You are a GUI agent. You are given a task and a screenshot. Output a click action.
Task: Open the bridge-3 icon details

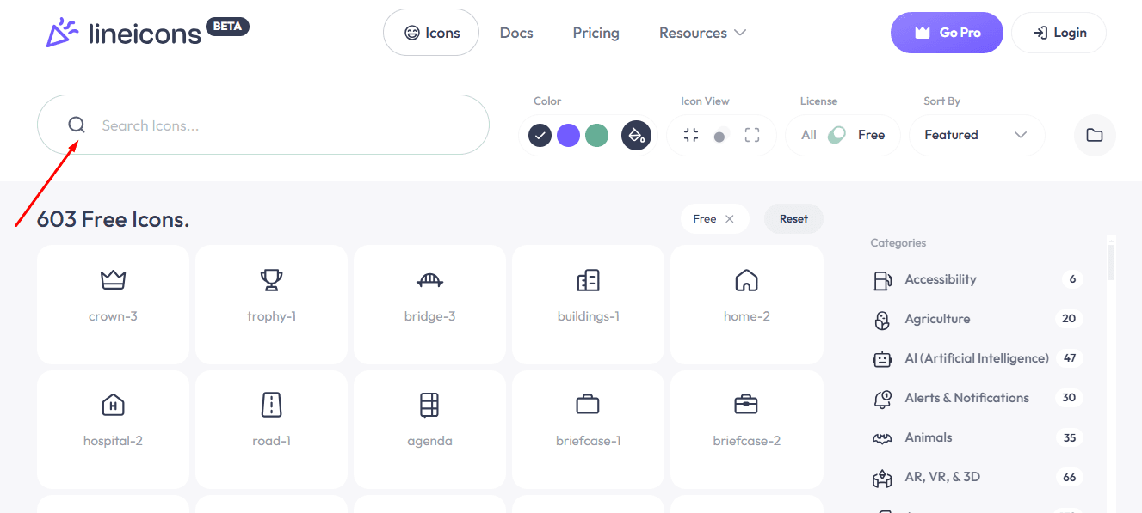point(429,304)
